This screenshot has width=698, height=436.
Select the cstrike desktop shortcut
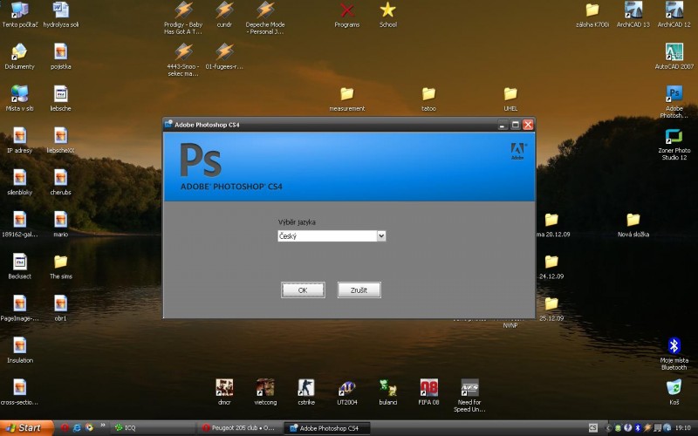point(305,387)
